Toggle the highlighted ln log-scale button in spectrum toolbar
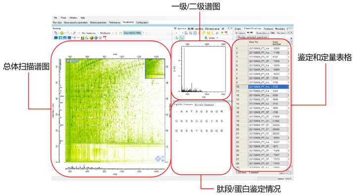 pos(181,38)
